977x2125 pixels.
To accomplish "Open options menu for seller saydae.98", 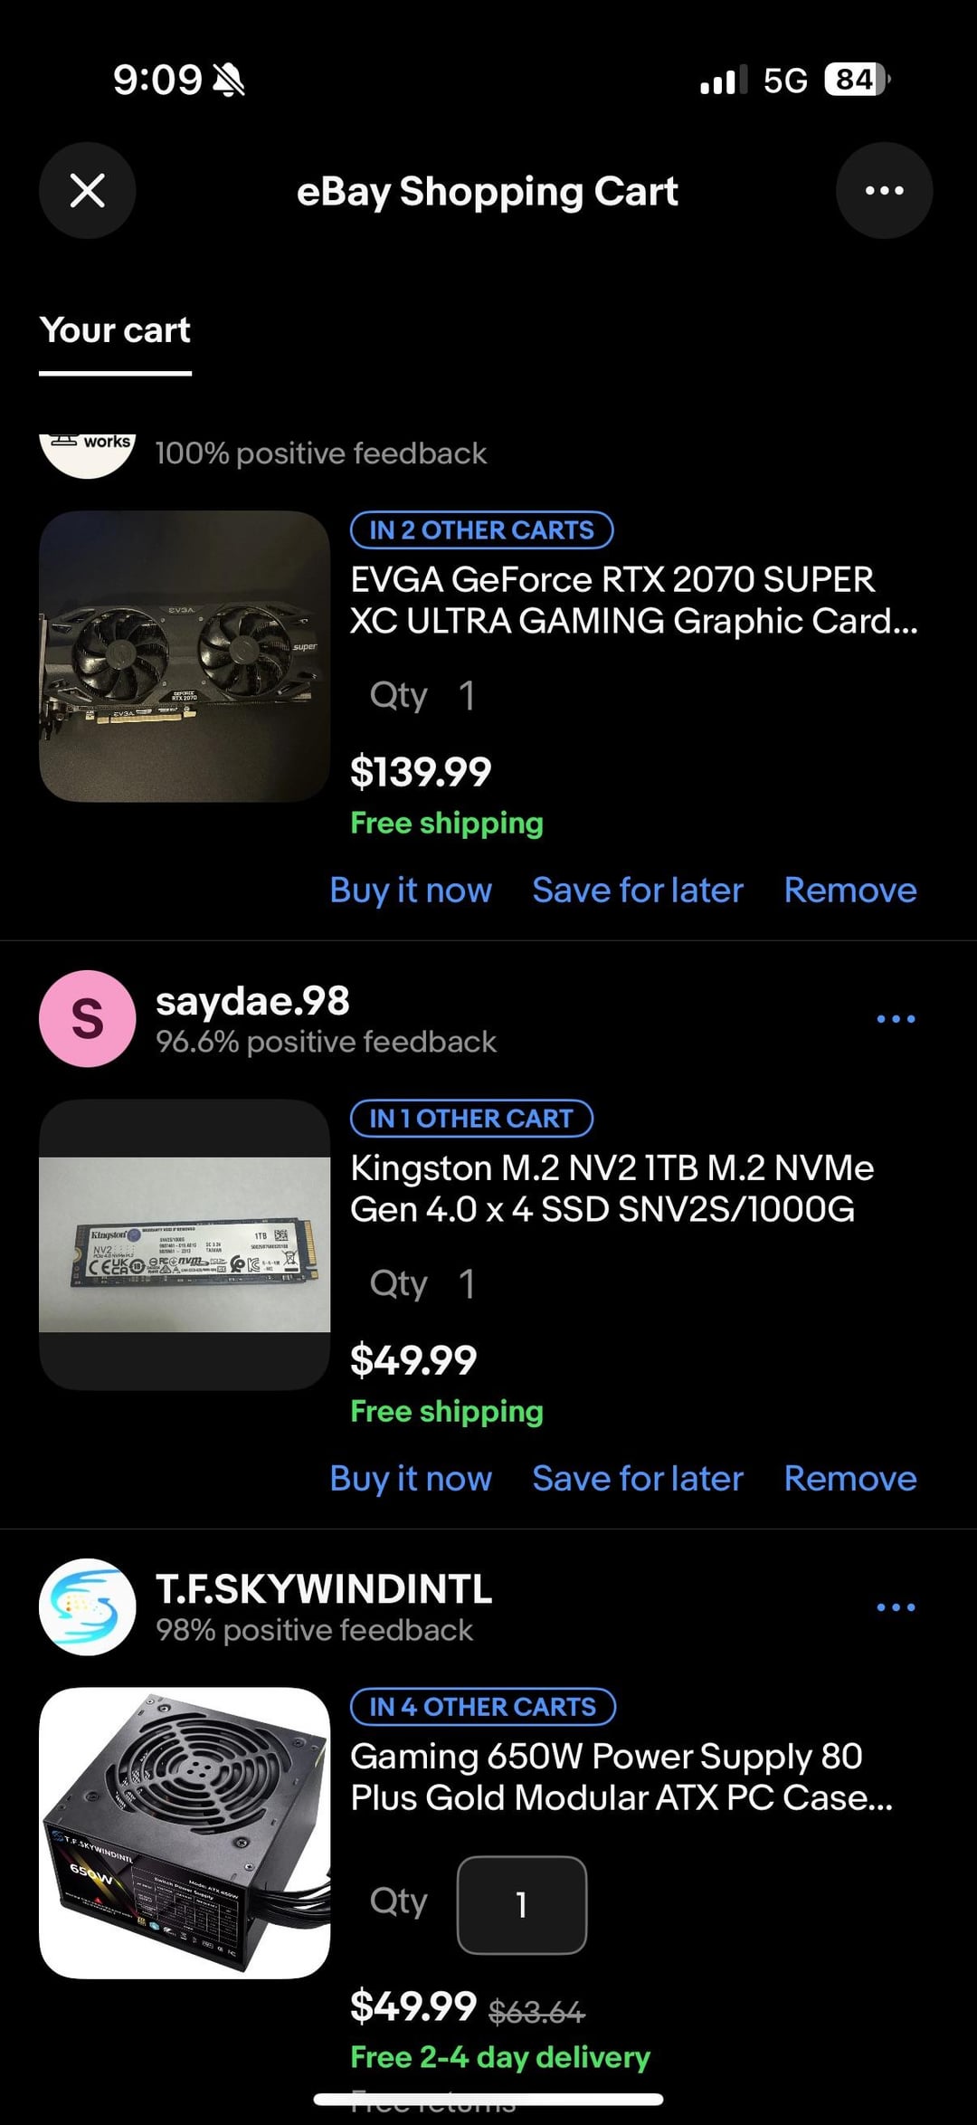I will (x=896, y=1019).
